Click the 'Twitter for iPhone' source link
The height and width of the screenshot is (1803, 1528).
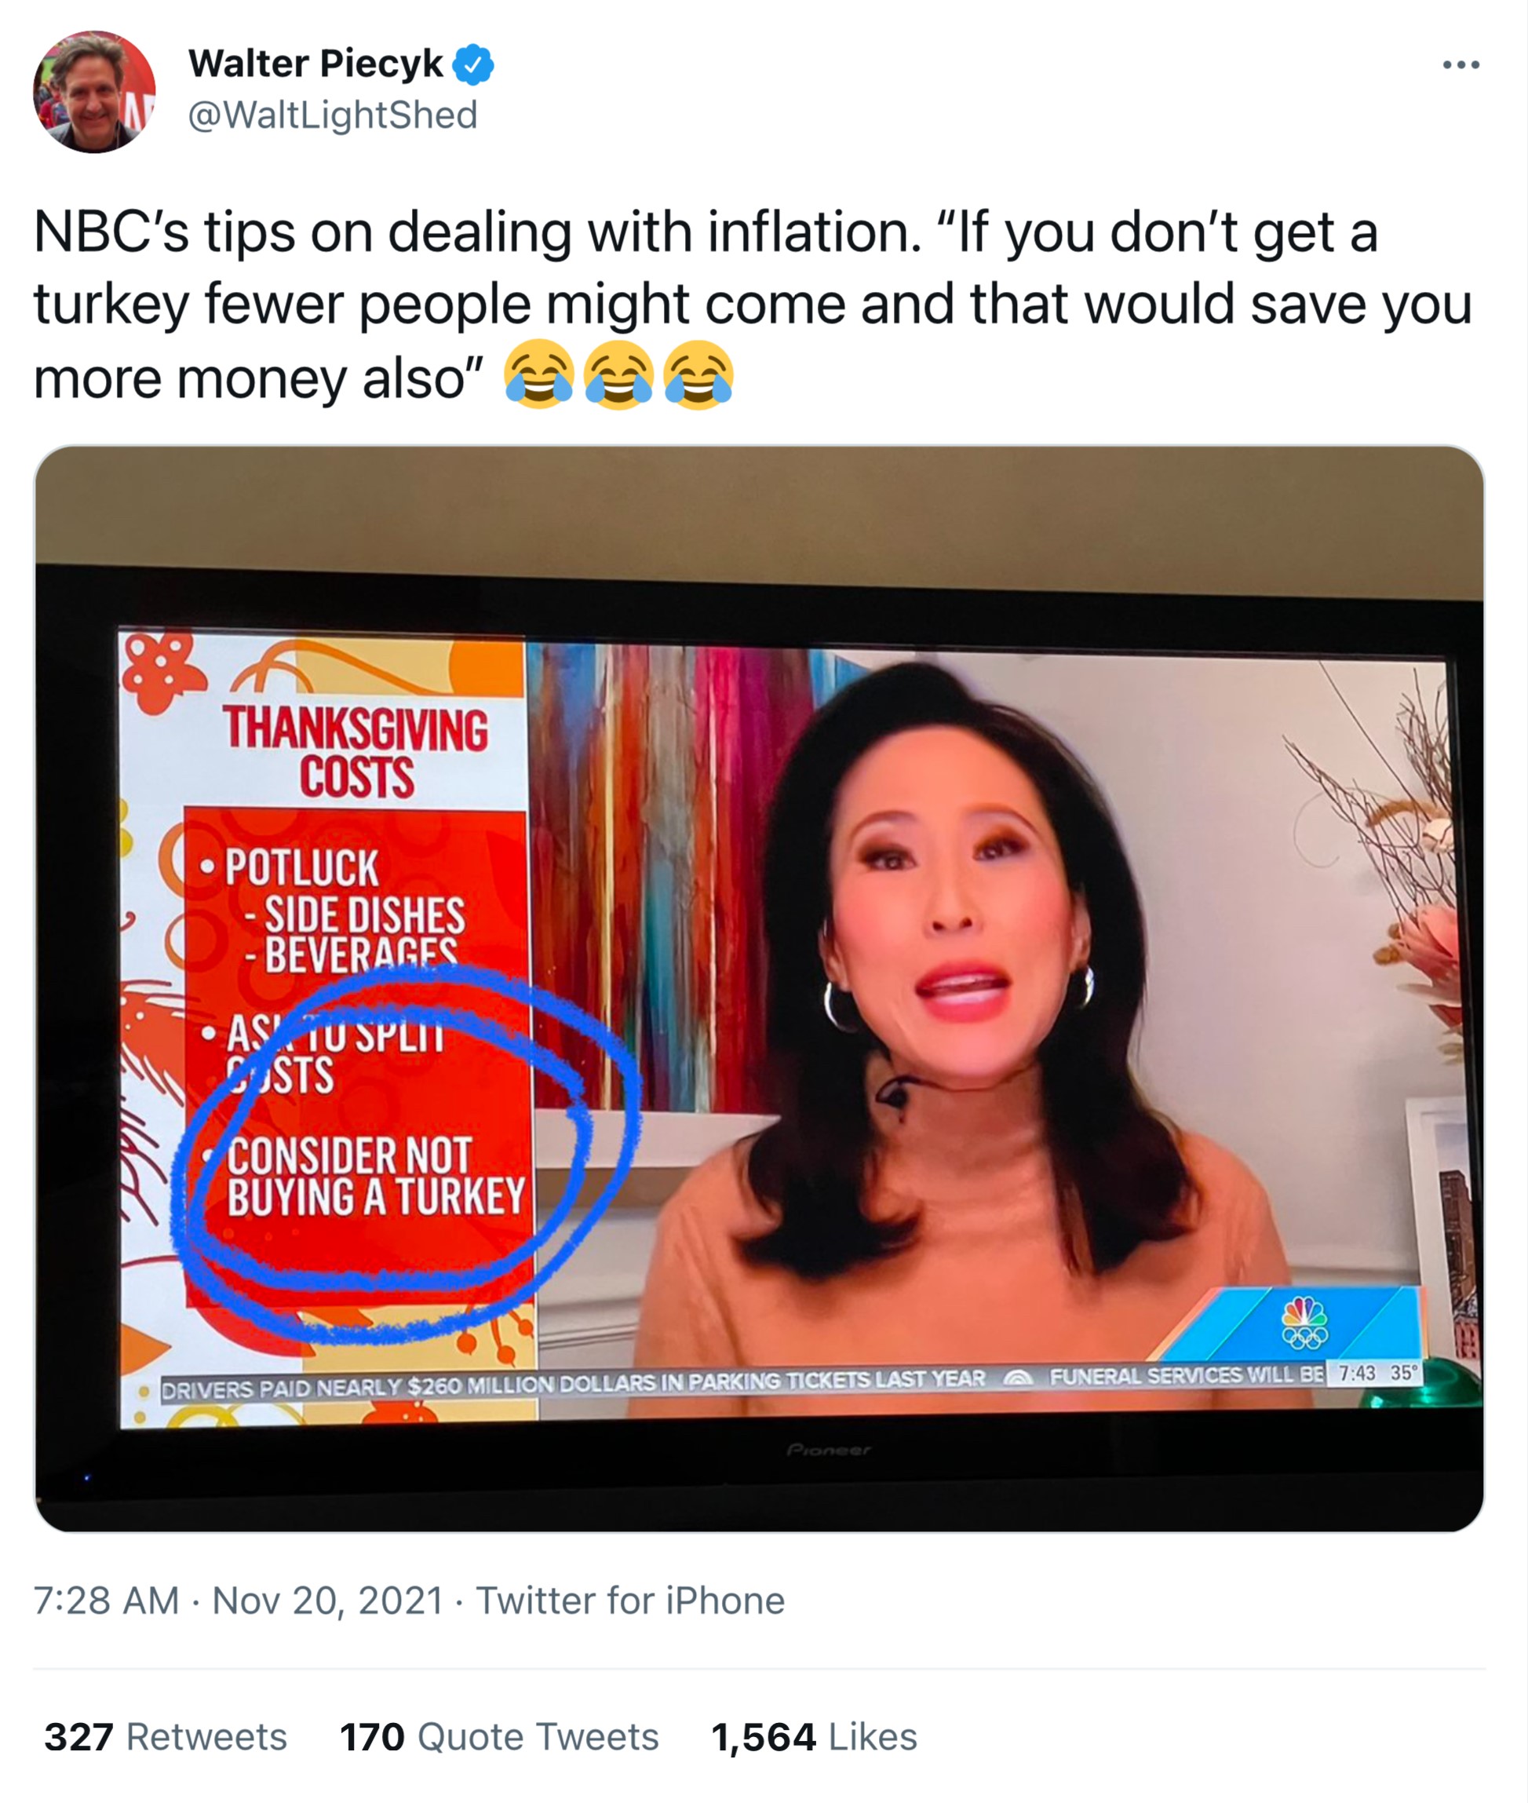[x=629, y=1600]
